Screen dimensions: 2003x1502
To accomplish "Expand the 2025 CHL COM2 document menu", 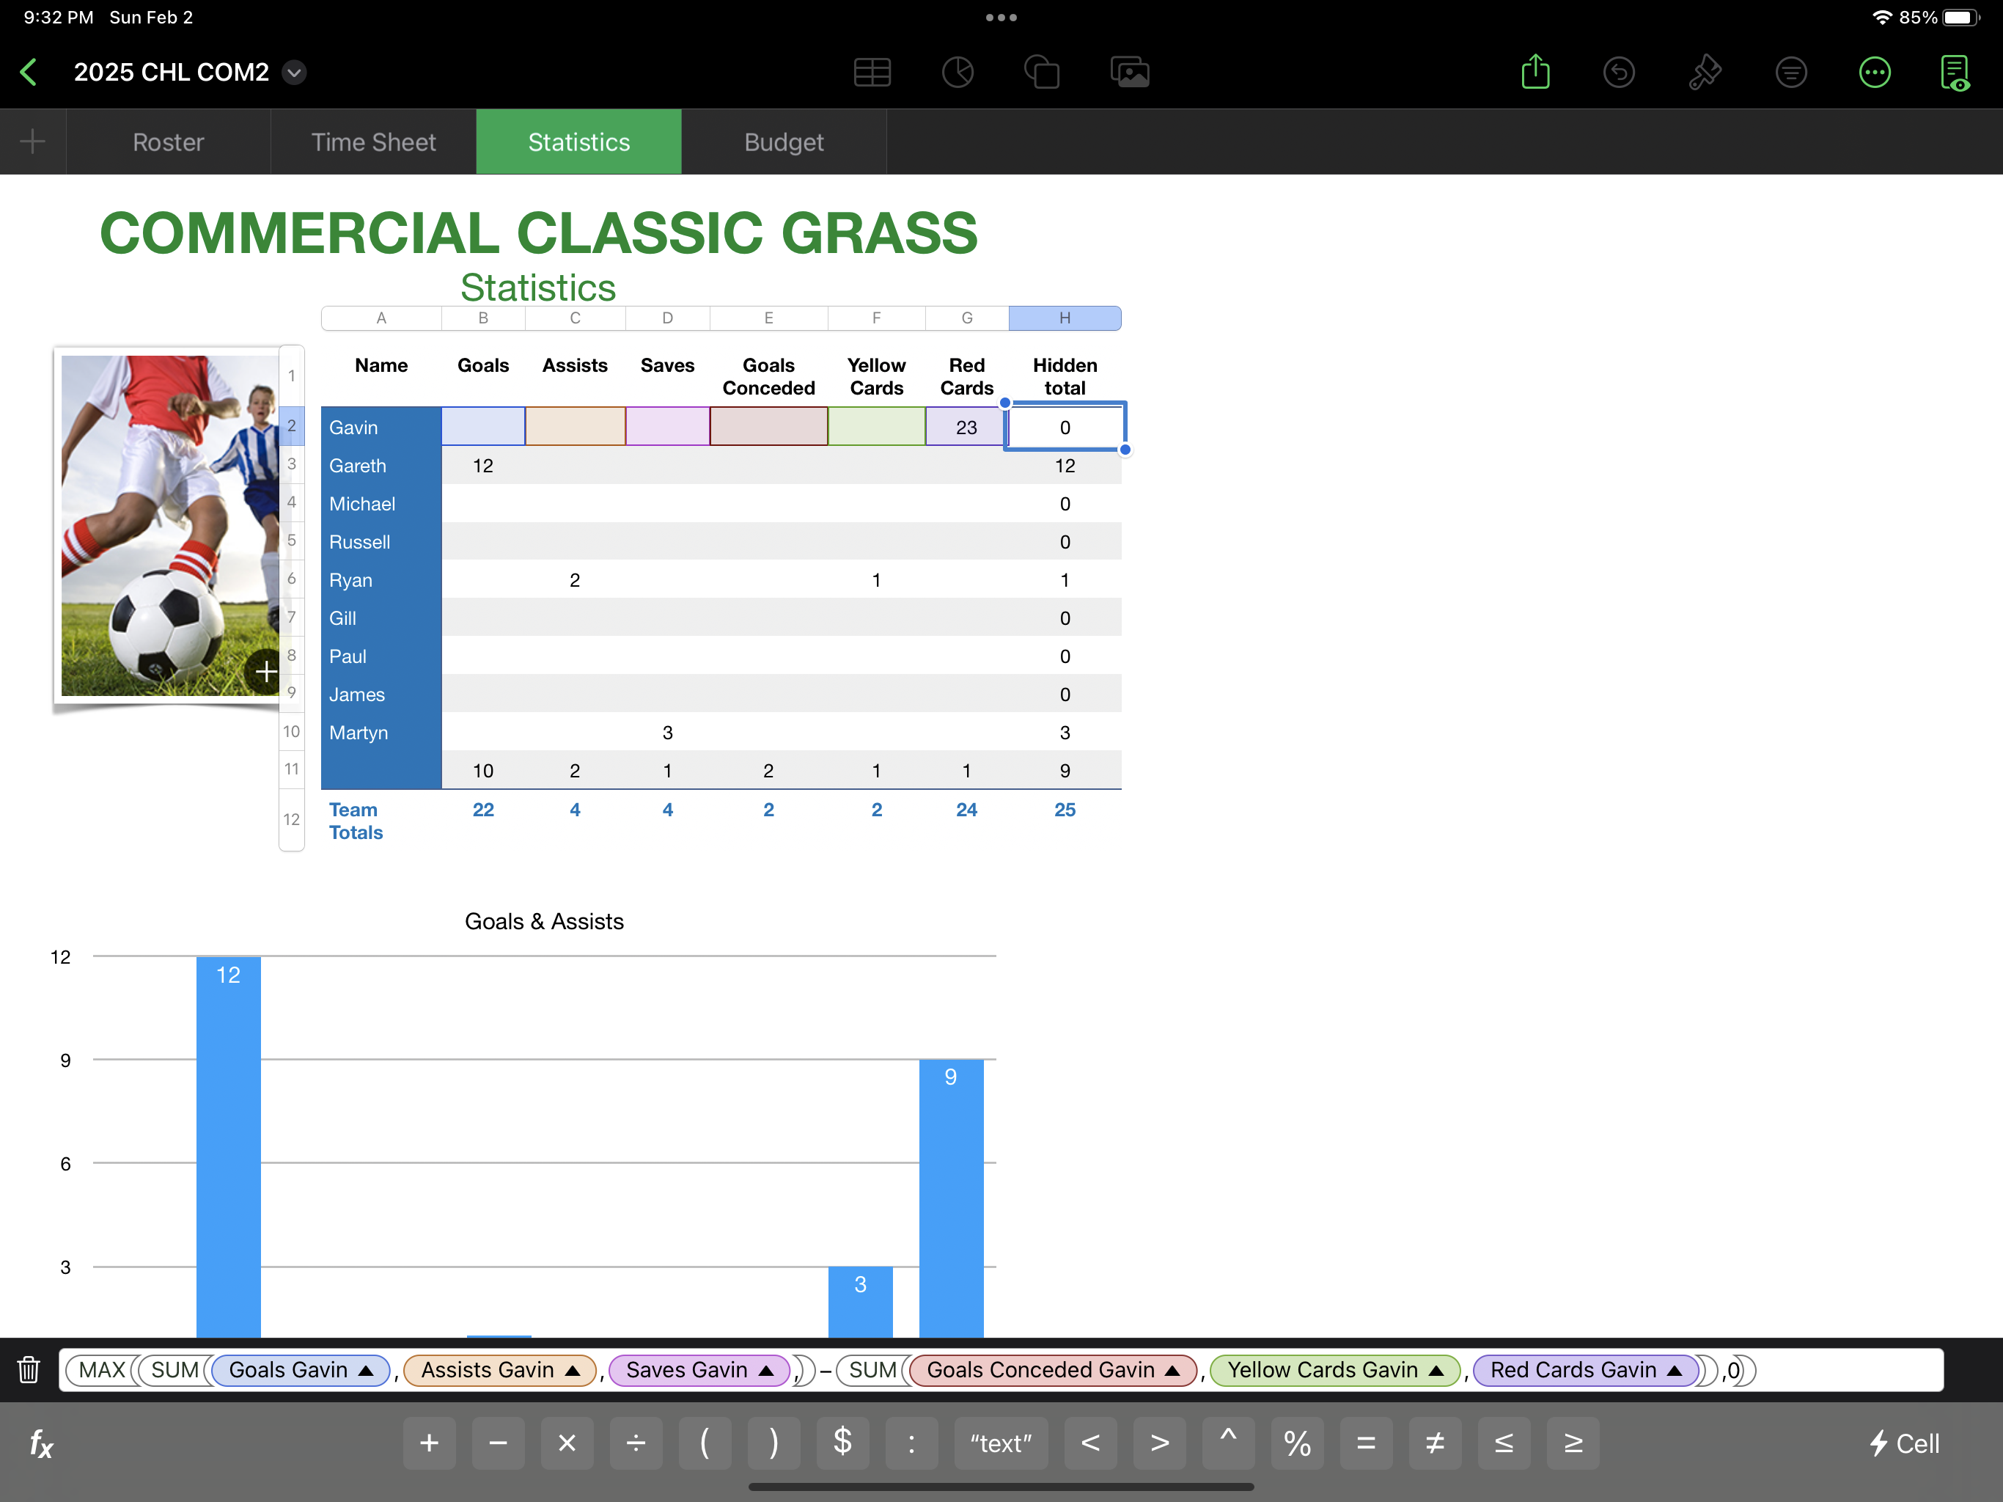I will [294, 73].
